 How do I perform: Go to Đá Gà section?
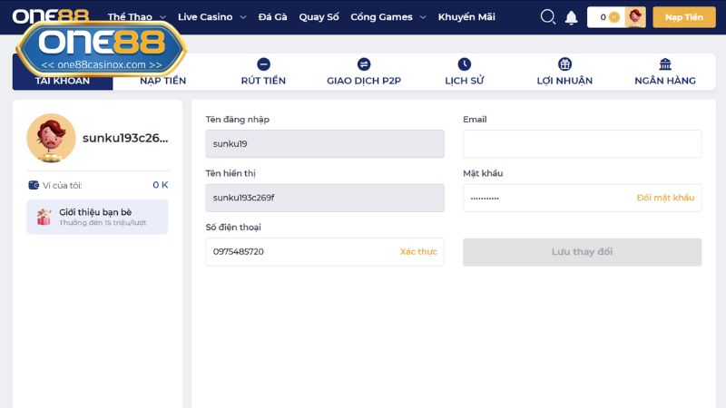pos(273,16)
